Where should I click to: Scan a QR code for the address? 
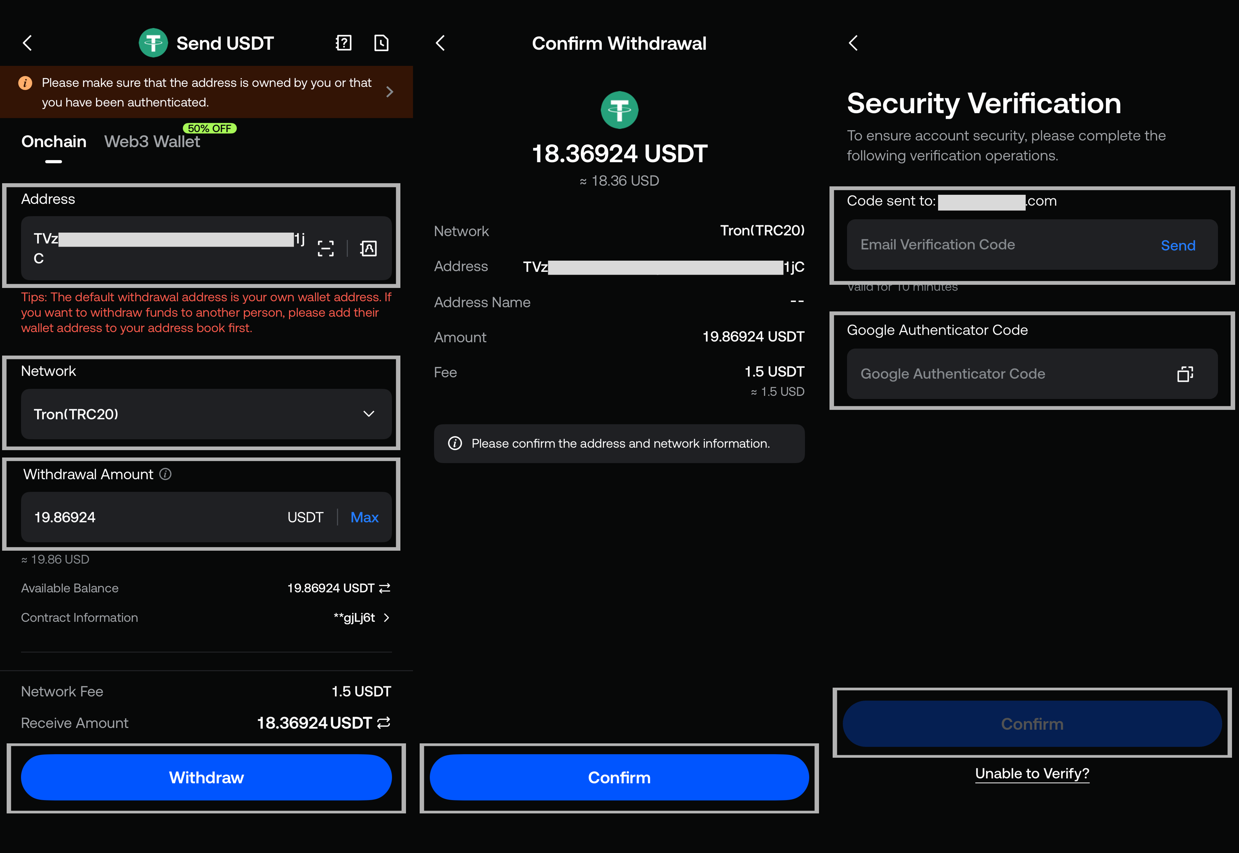click(326, 248)
